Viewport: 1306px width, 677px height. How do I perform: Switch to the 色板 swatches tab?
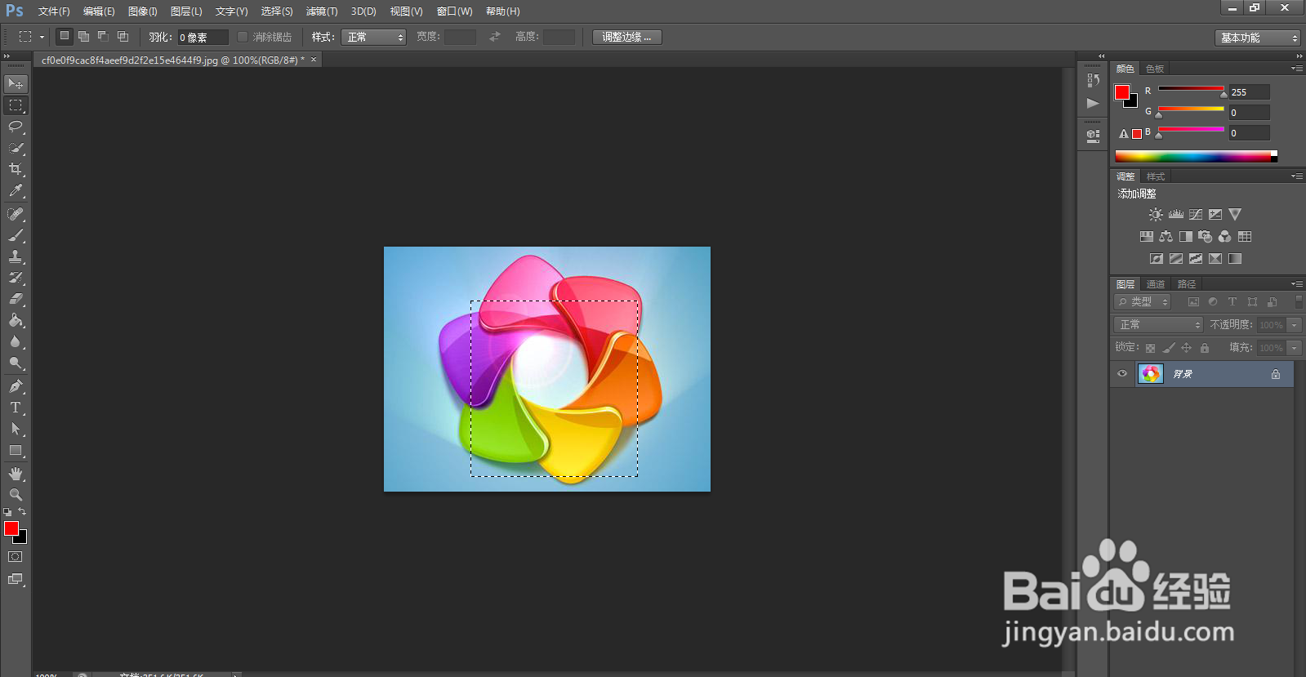(x=1155, y=69)
